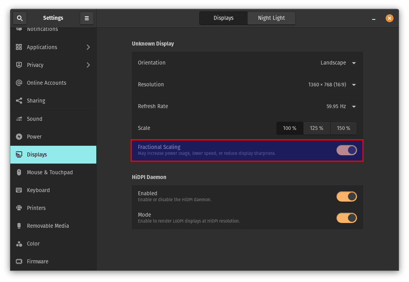Click the Privacy shield icon in sidebar

(19, 65)
